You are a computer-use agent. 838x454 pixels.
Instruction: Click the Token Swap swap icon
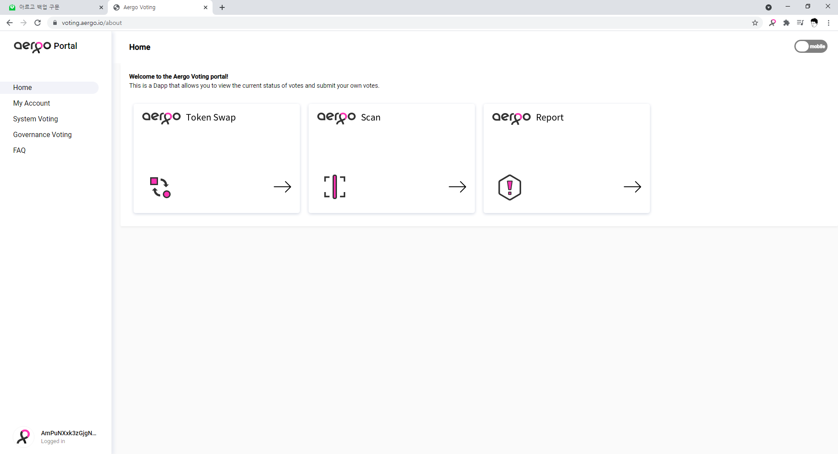[x=160, y=187]
